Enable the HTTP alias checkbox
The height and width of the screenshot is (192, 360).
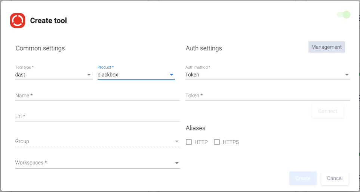189,142
